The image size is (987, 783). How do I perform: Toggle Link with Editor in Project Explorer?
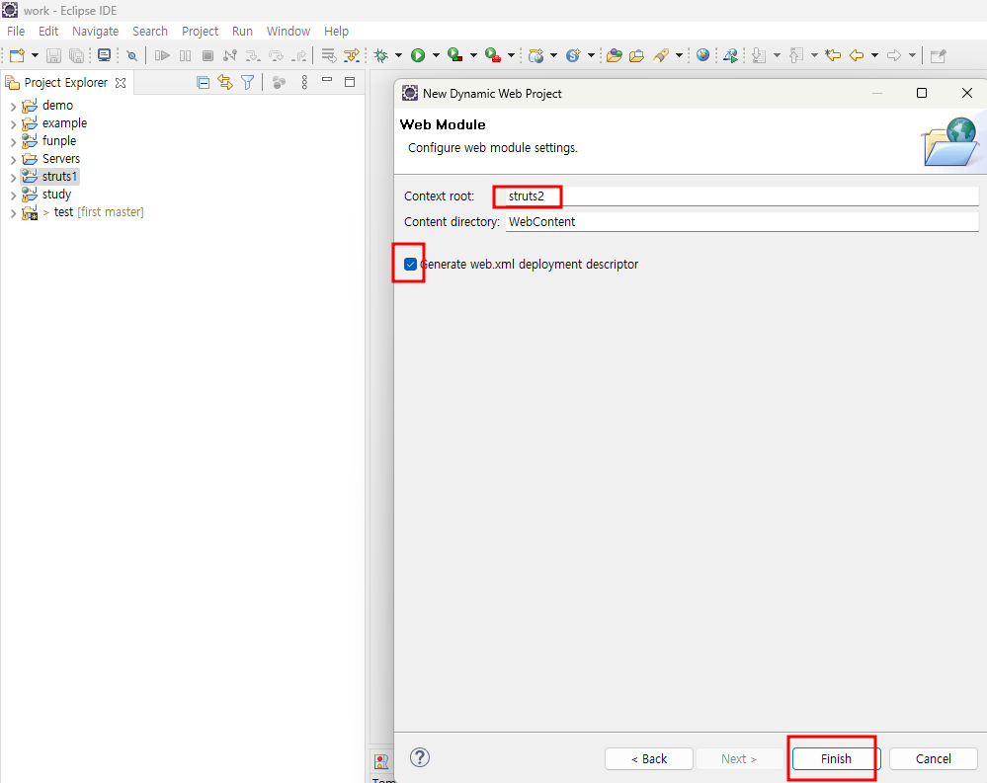point(224,82)
